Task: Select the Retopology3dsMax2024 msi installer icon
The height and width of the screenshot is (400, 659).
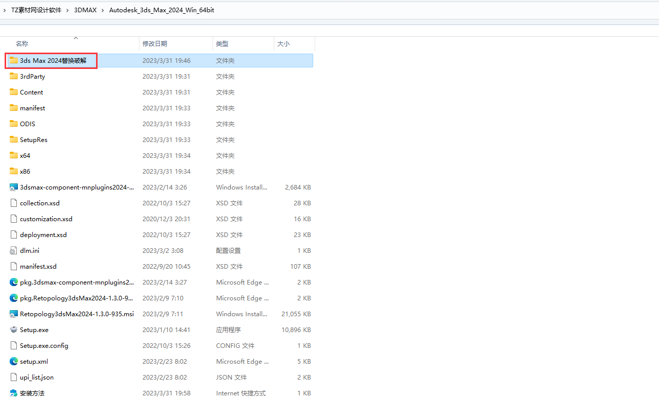Action: coord(14,314)
